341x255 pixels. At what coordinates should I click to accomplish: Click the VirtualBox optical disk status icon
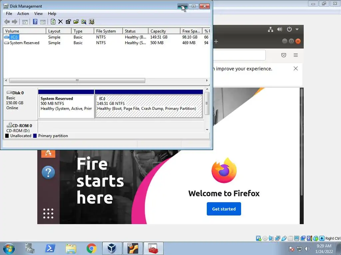tap(265, 238)
